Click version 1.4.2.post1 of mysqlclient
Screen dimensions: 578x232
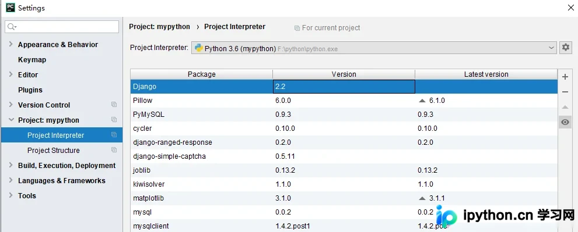293,226
